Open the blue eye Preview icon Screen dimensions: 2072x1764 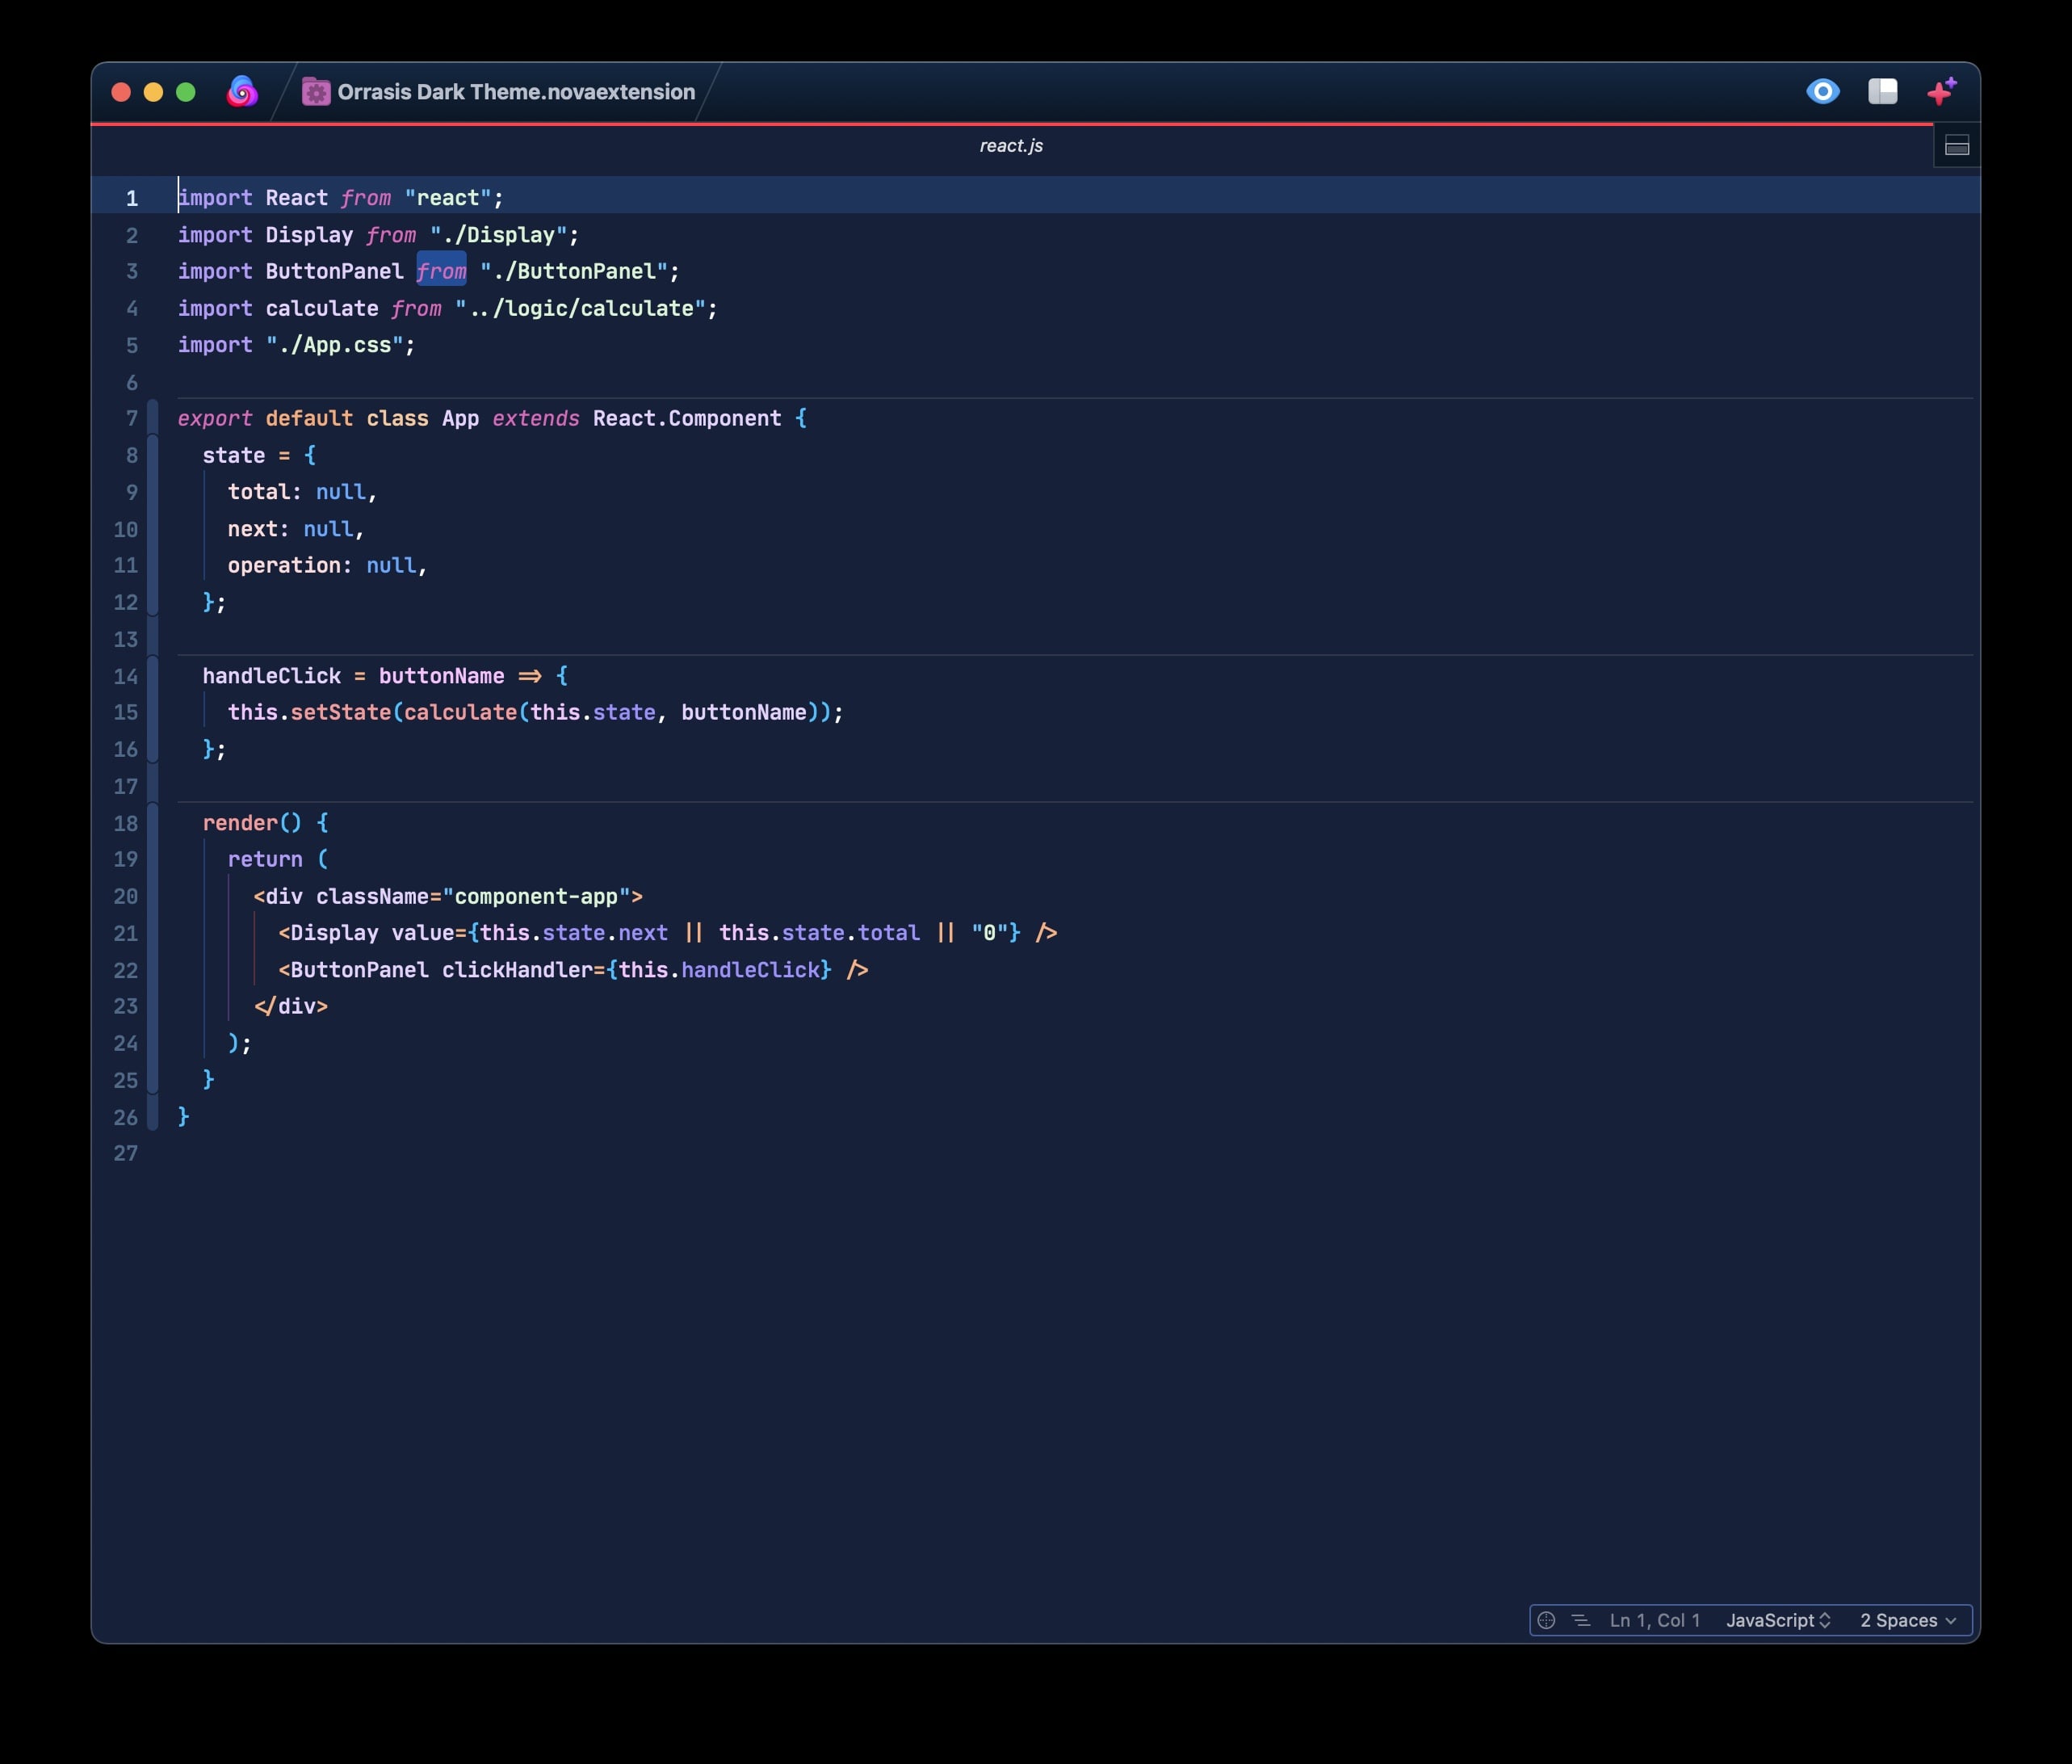1822,92
